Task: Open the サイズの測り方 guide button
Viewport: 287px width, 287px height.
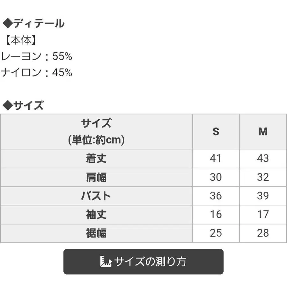Action: click(143, 261)
